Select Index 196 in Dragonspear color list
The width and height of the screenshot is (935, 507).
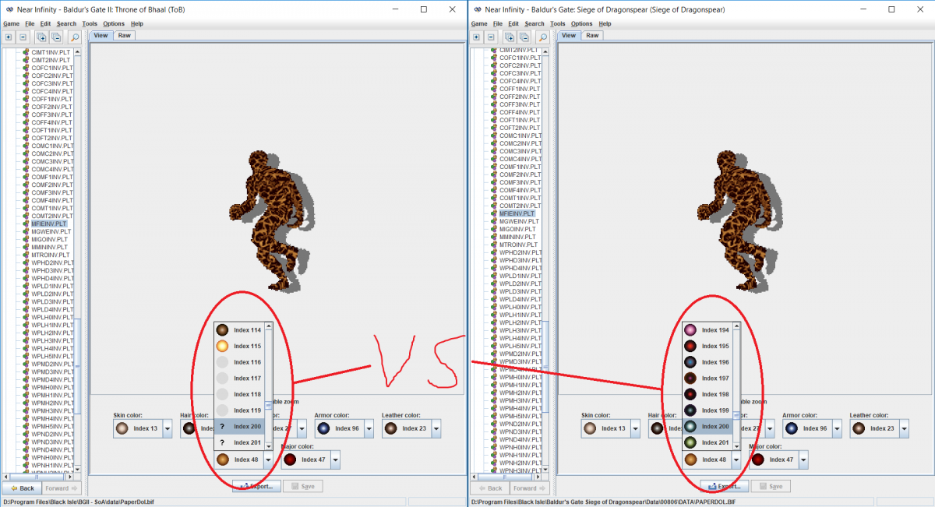pos(707,362)
